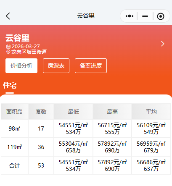
Task: Minimize the mini program with dash icon
Action: (145, 16)
